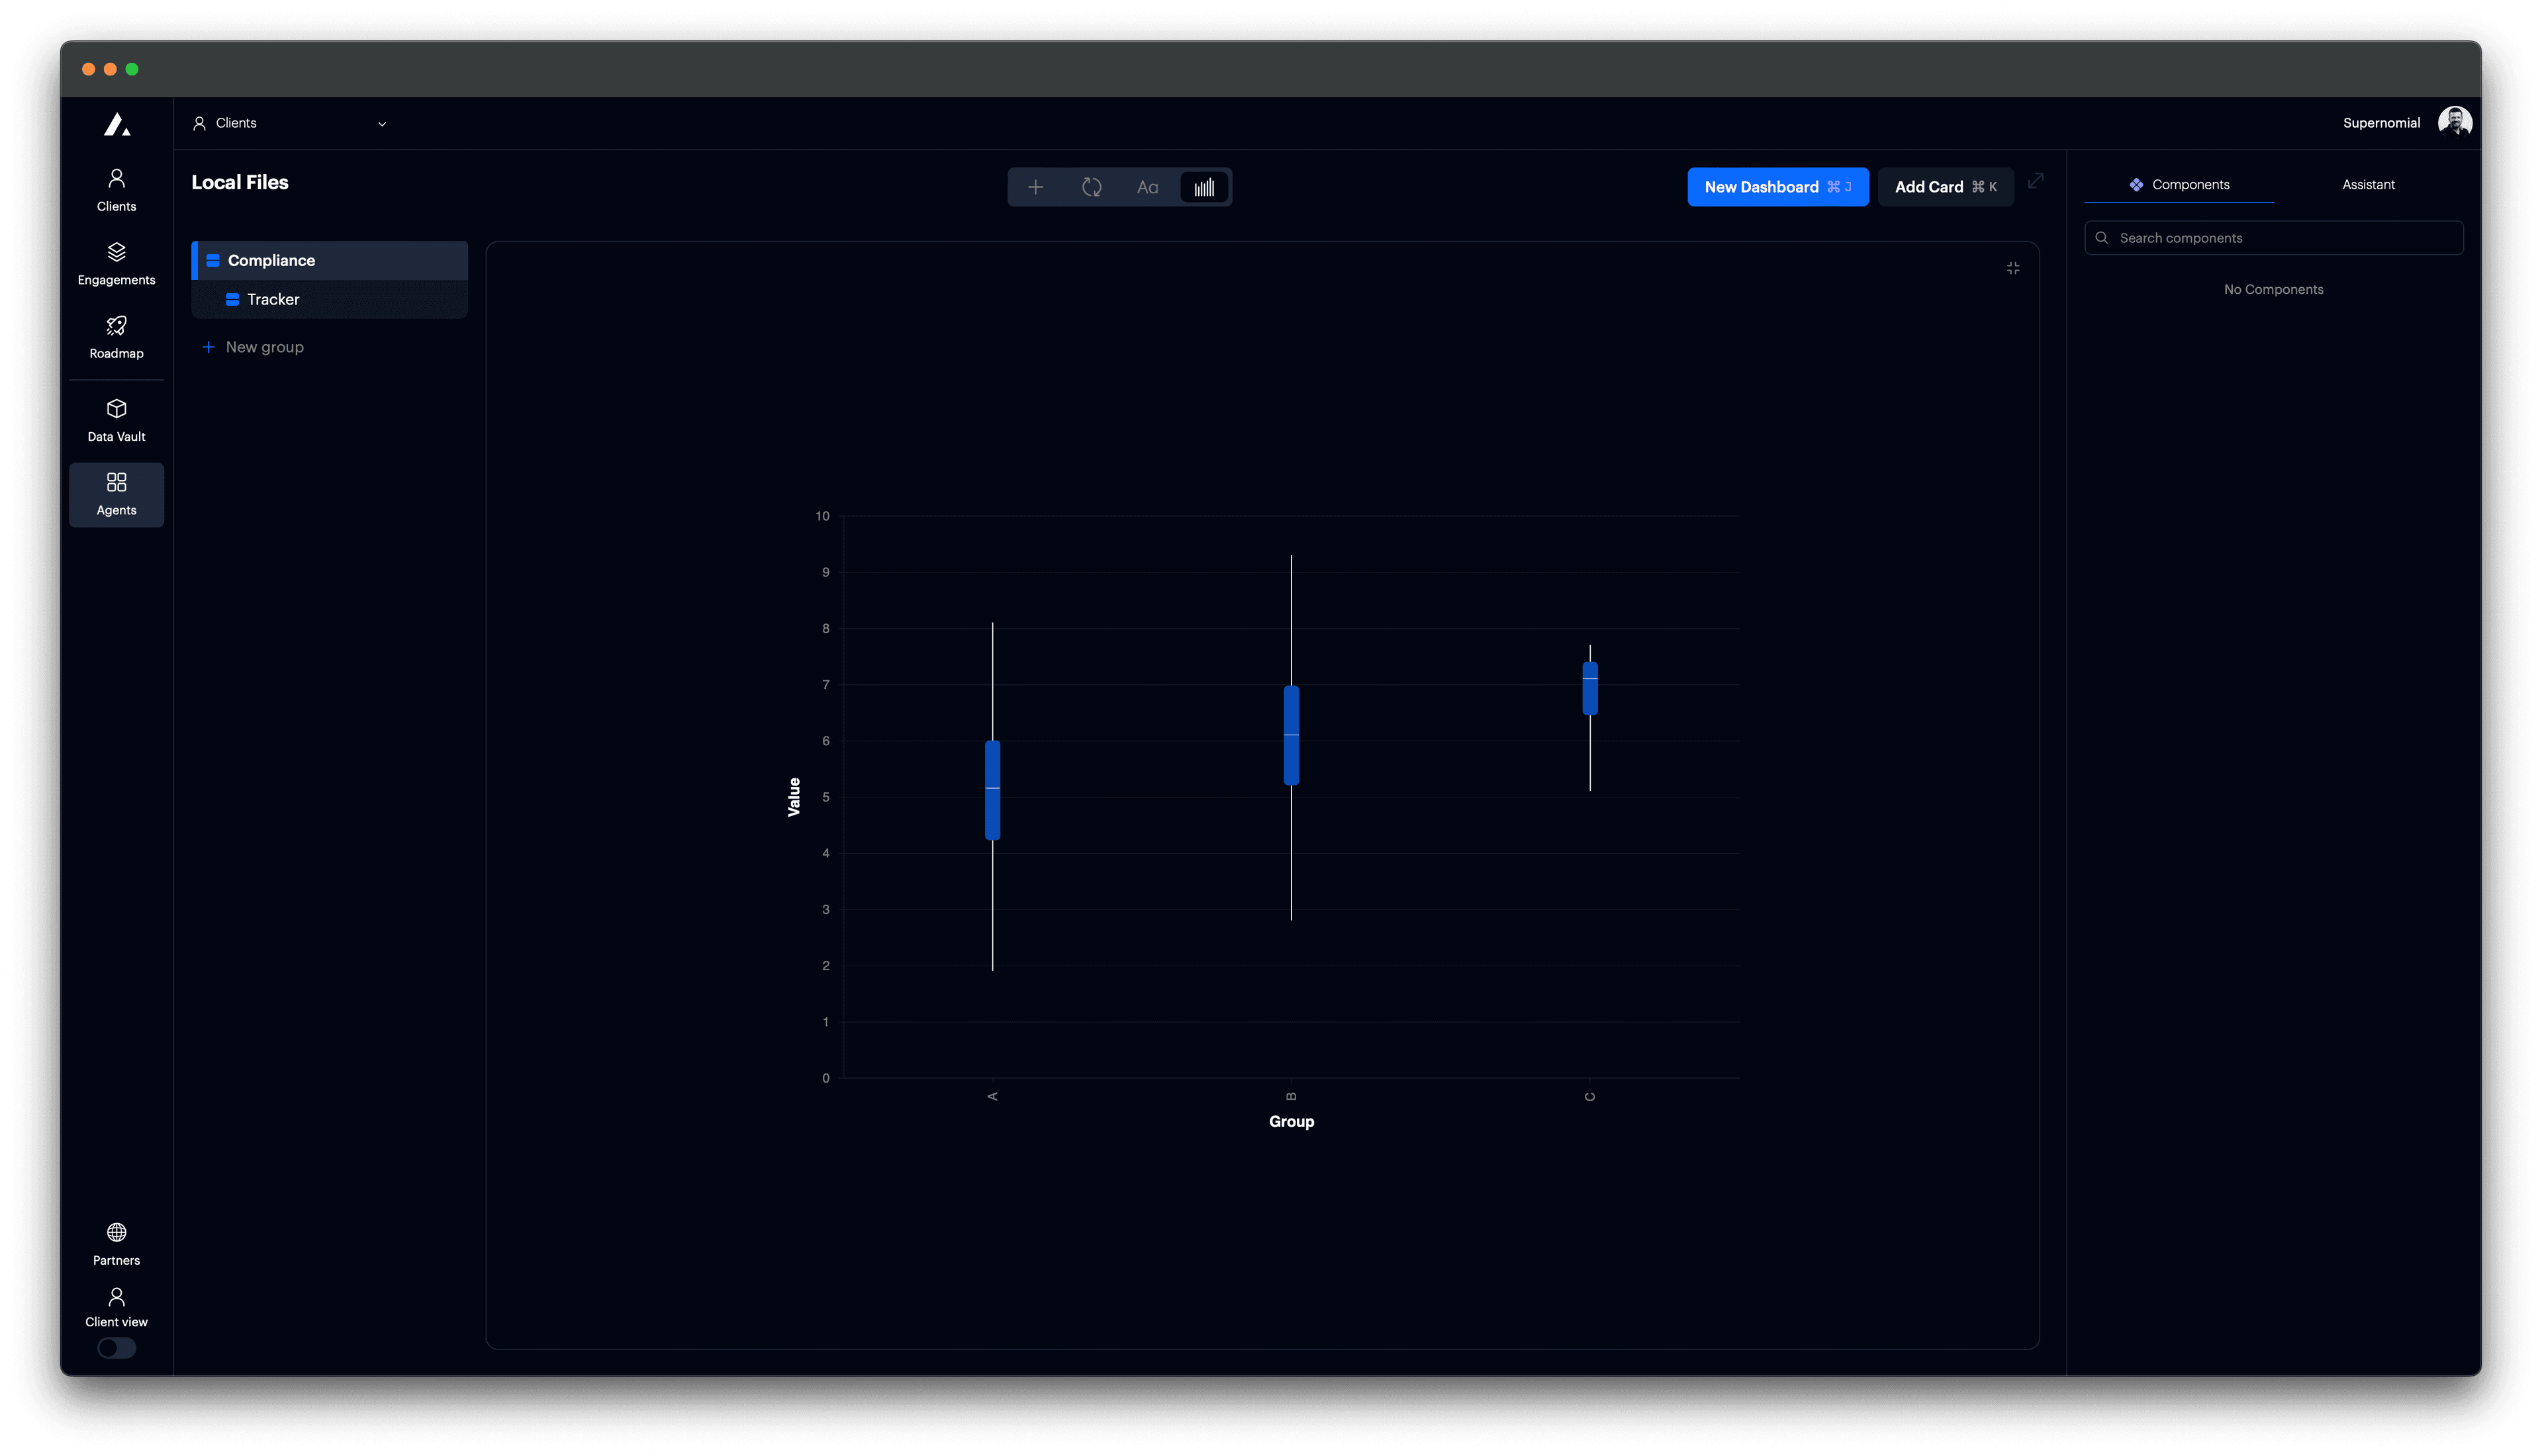Image resolution: width=2542 pixels, height=1456 pixels.
Task: Collapse the chart using the shrink icon
Action: (2012, 268)
